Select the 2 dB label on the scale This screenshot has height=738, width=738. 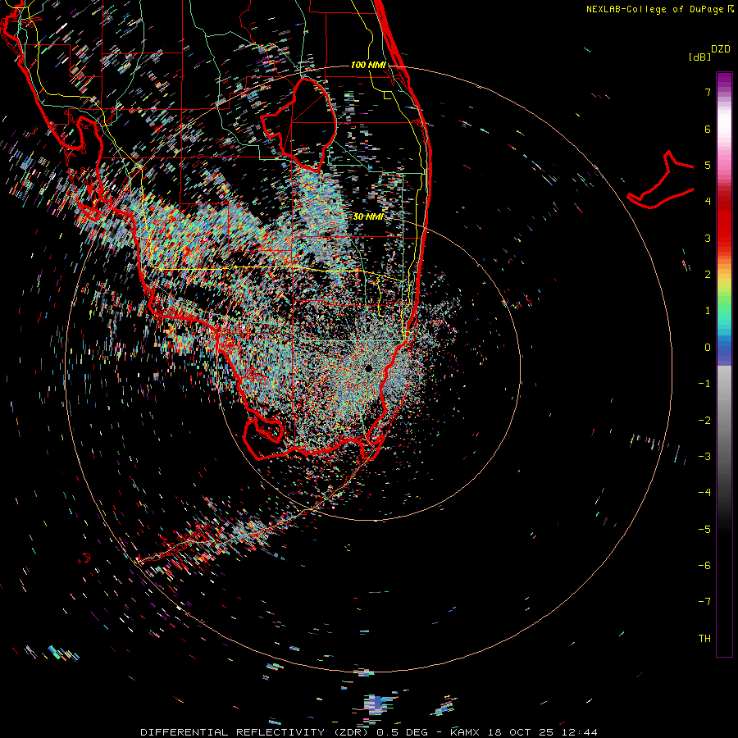point(708,275)
